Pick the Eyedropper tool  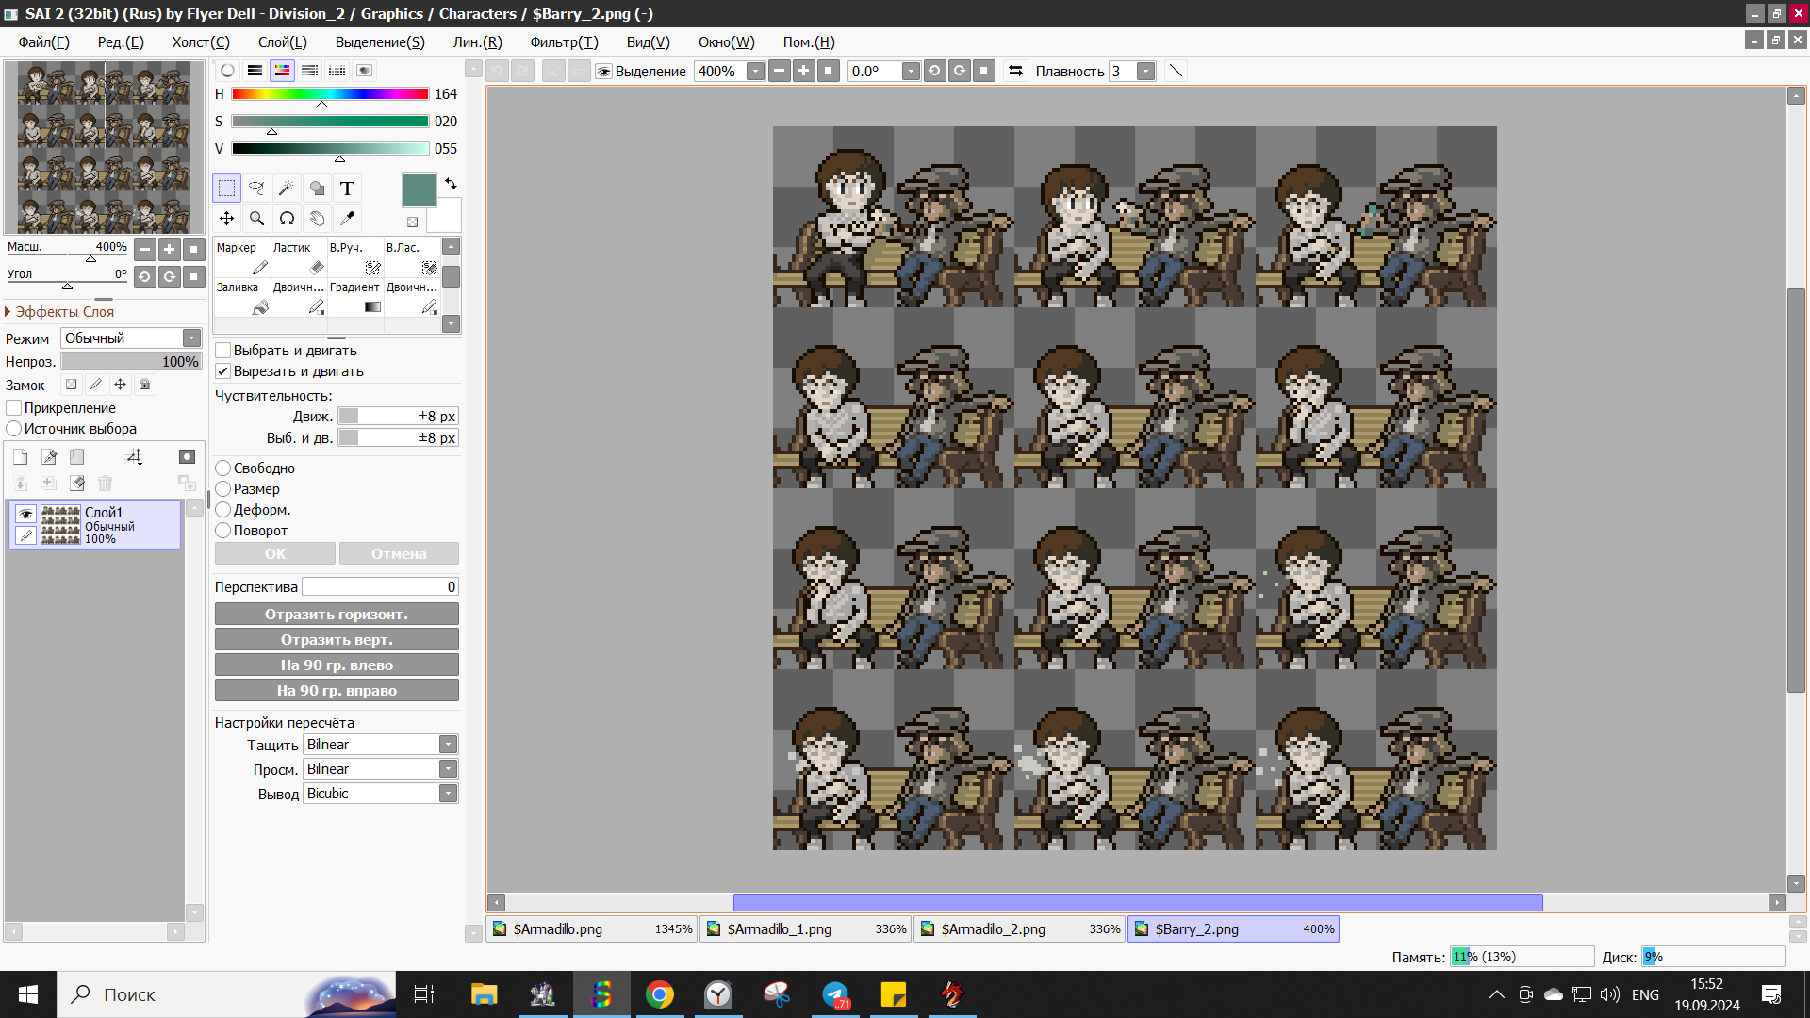click(347, 219)
